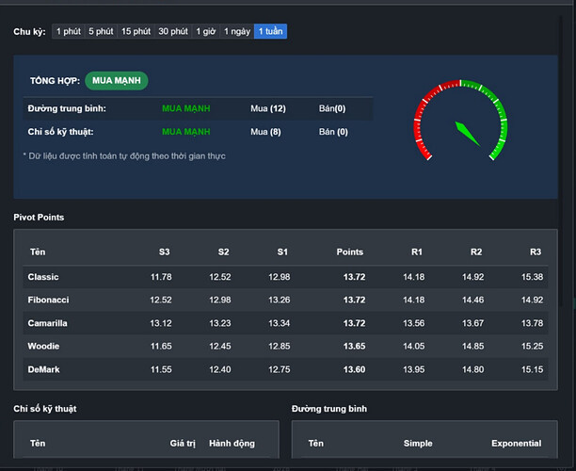Viewport: 576px width, 471px height.
Task: Select the "1 phút" period tab
Action: pyautogui.click(x=68, y=31)
